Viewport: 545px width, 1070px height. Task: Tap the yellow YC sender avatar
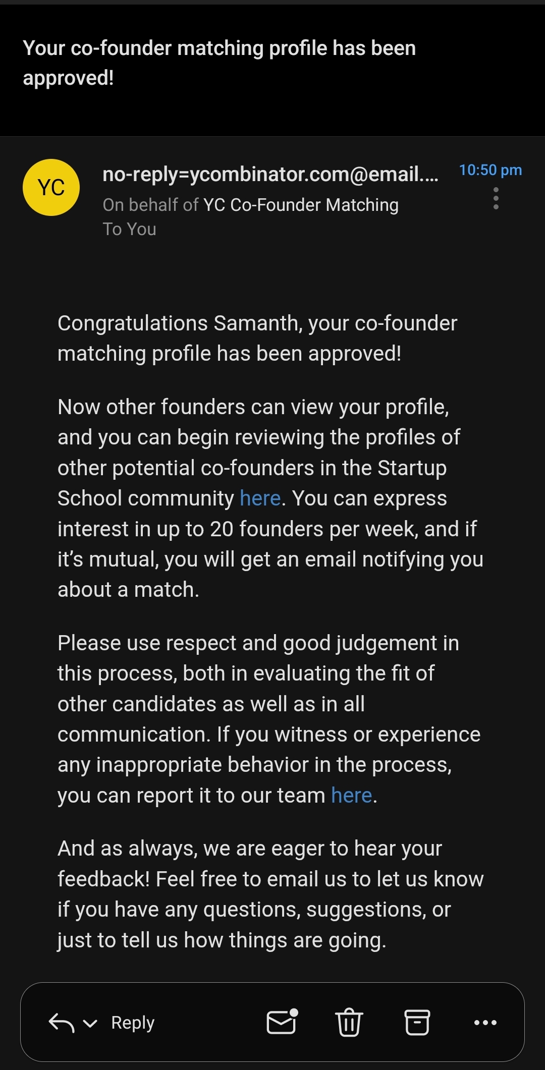51,188
